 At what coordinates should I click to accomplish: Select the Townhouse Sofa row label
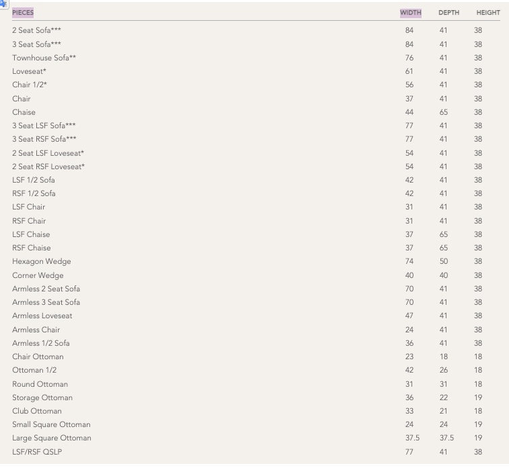pyautogui.click(x=44, y=58)
